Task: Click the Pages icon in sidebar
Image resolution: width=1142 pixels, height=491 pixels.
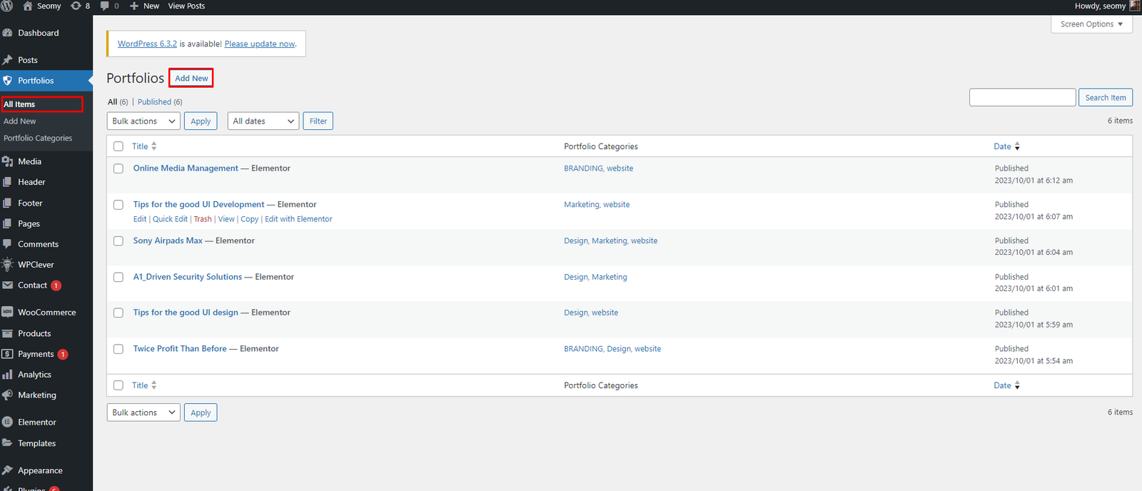Action: [x=8, y=223]
